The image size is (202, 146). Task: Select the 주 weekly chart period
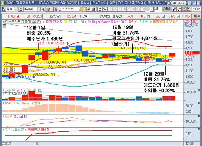pos(89,9)
